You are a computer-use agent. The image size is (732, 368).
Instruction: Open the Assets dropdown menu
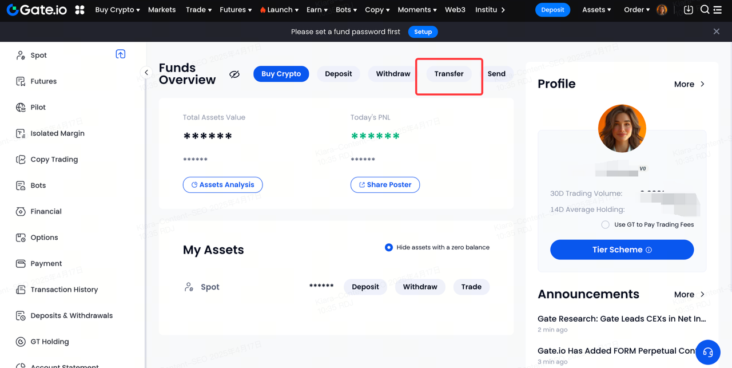tap(596, 10)
